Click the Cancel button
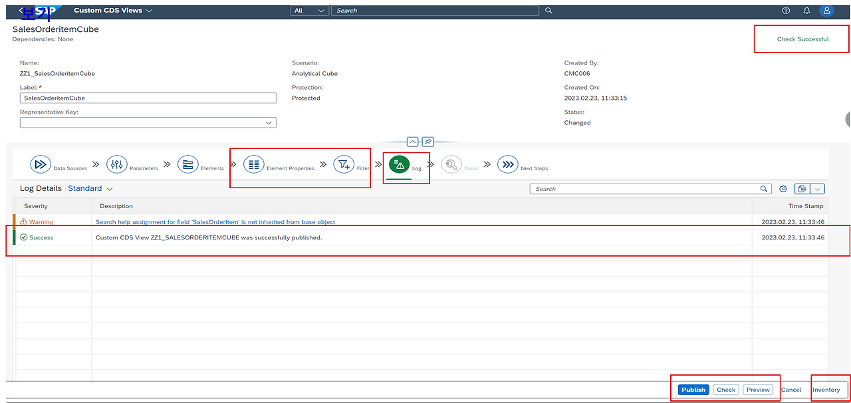The width and height of the screenshot is (851, 403). (791, 390)
